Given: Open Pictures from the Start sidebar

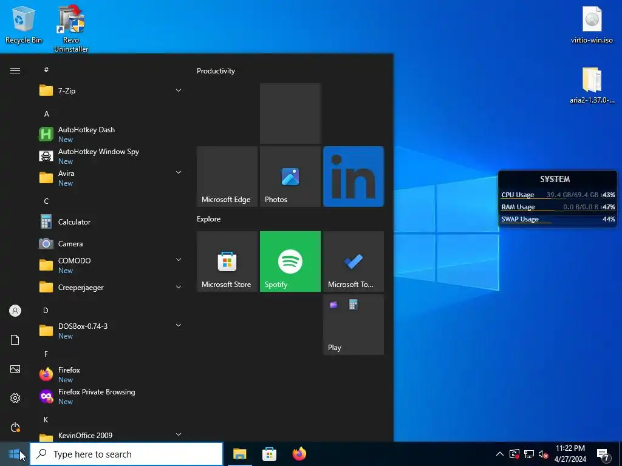Looking at the screenshot, I should pos(15,369).
